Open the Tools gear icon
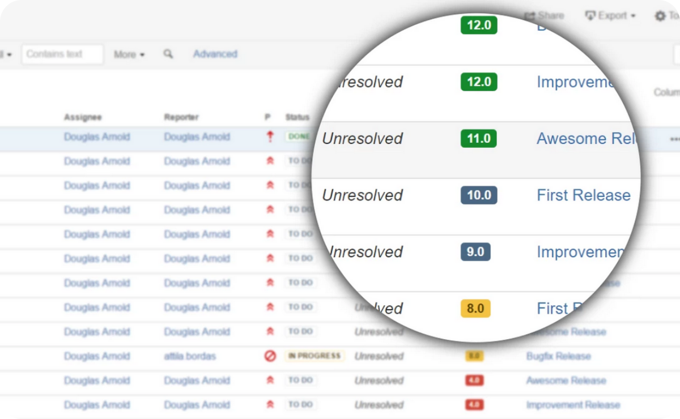 point(660,15)
